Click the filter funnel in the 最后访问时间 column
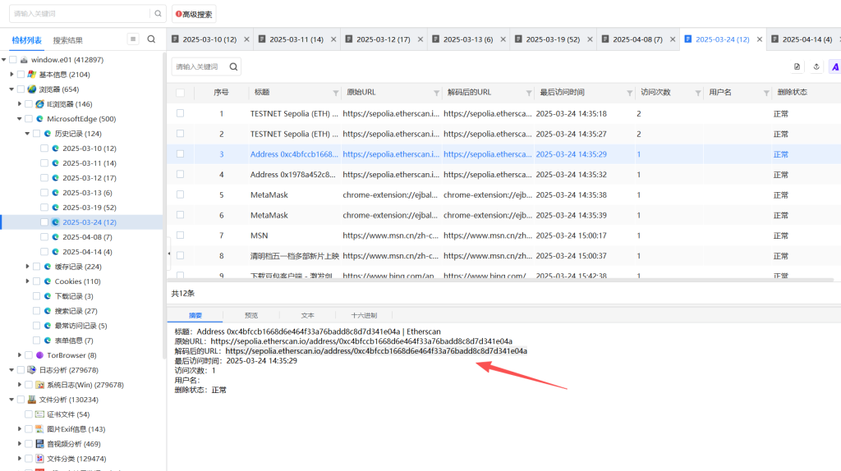 (630, 93)
